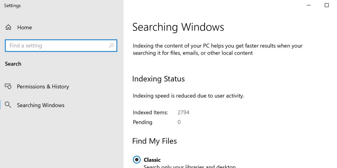Viewport: 337px width, 168px height.
Task: Select Searching Windows label in the sidebar
Action: (41, 105)
